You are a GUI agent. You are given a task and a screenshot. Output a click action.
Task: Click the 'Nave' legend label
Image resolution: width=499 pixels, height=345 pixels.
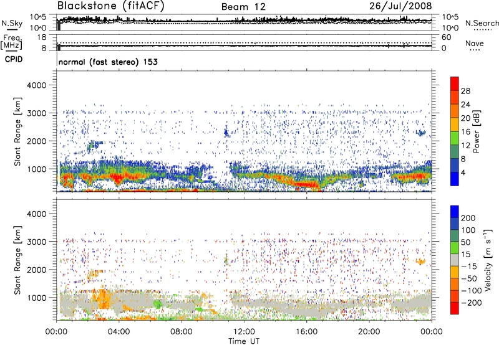475,44
